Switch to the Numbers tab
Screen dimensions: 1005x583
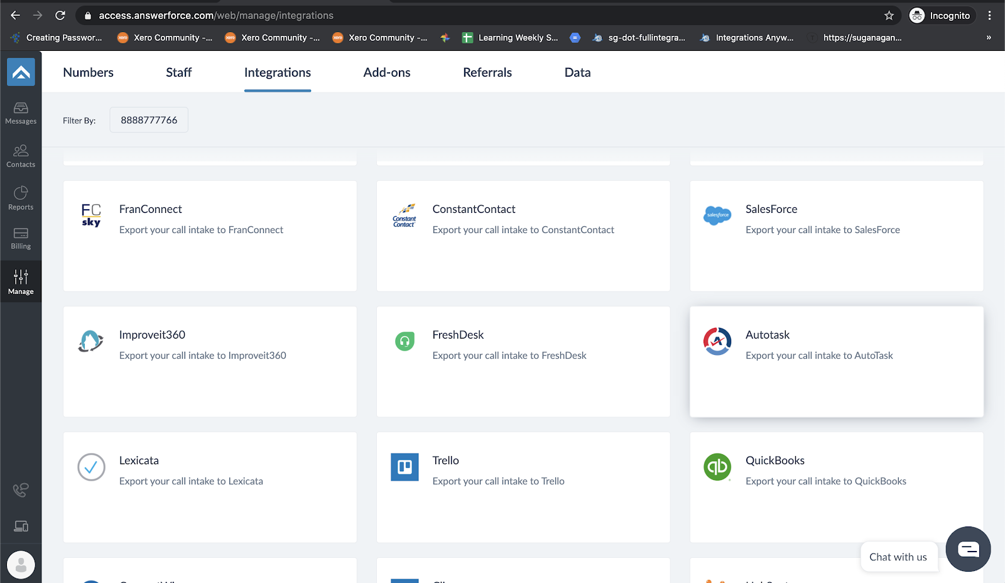88,72
